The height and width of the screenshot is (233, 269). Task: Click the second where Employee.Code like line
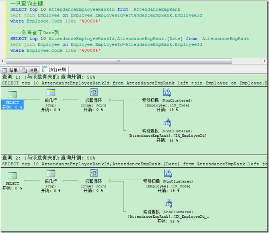[x=55, y=50]
